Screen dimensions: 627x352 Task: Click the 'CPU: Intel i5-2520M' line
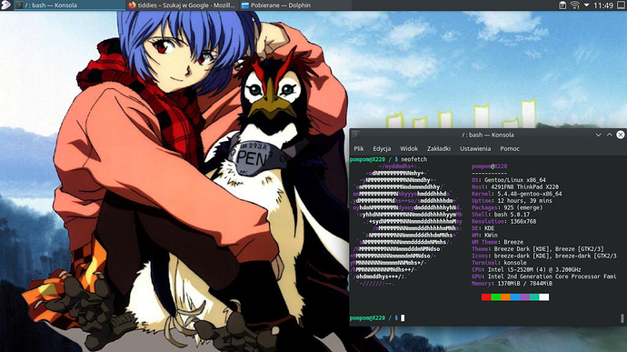[x=526, y=269]
